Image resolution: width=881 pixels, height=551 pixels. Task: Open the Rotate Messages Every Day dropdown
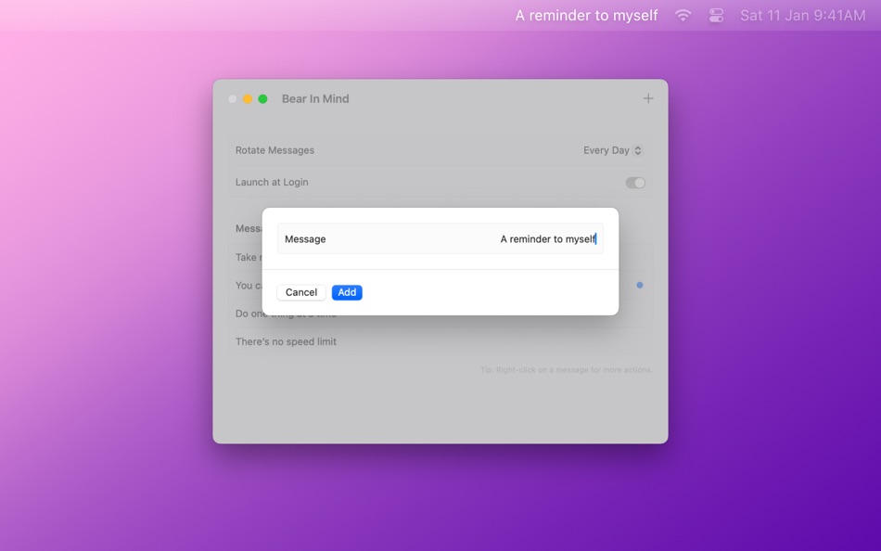612,150
